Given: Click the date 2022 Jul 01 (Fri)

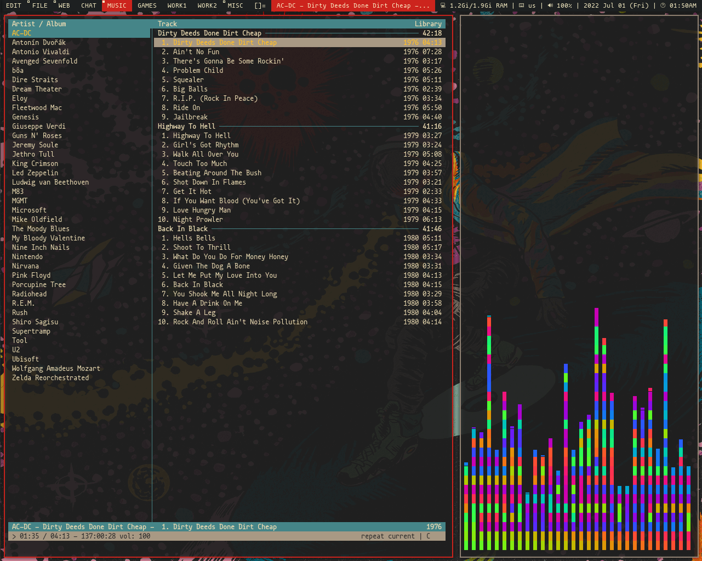Looking at the screenshot, I should pos(616,5).
